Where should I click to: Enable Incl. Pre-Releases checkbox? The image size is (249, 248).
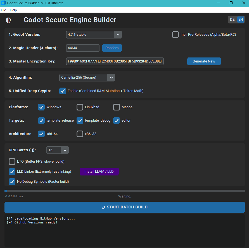tap(175, 35)
